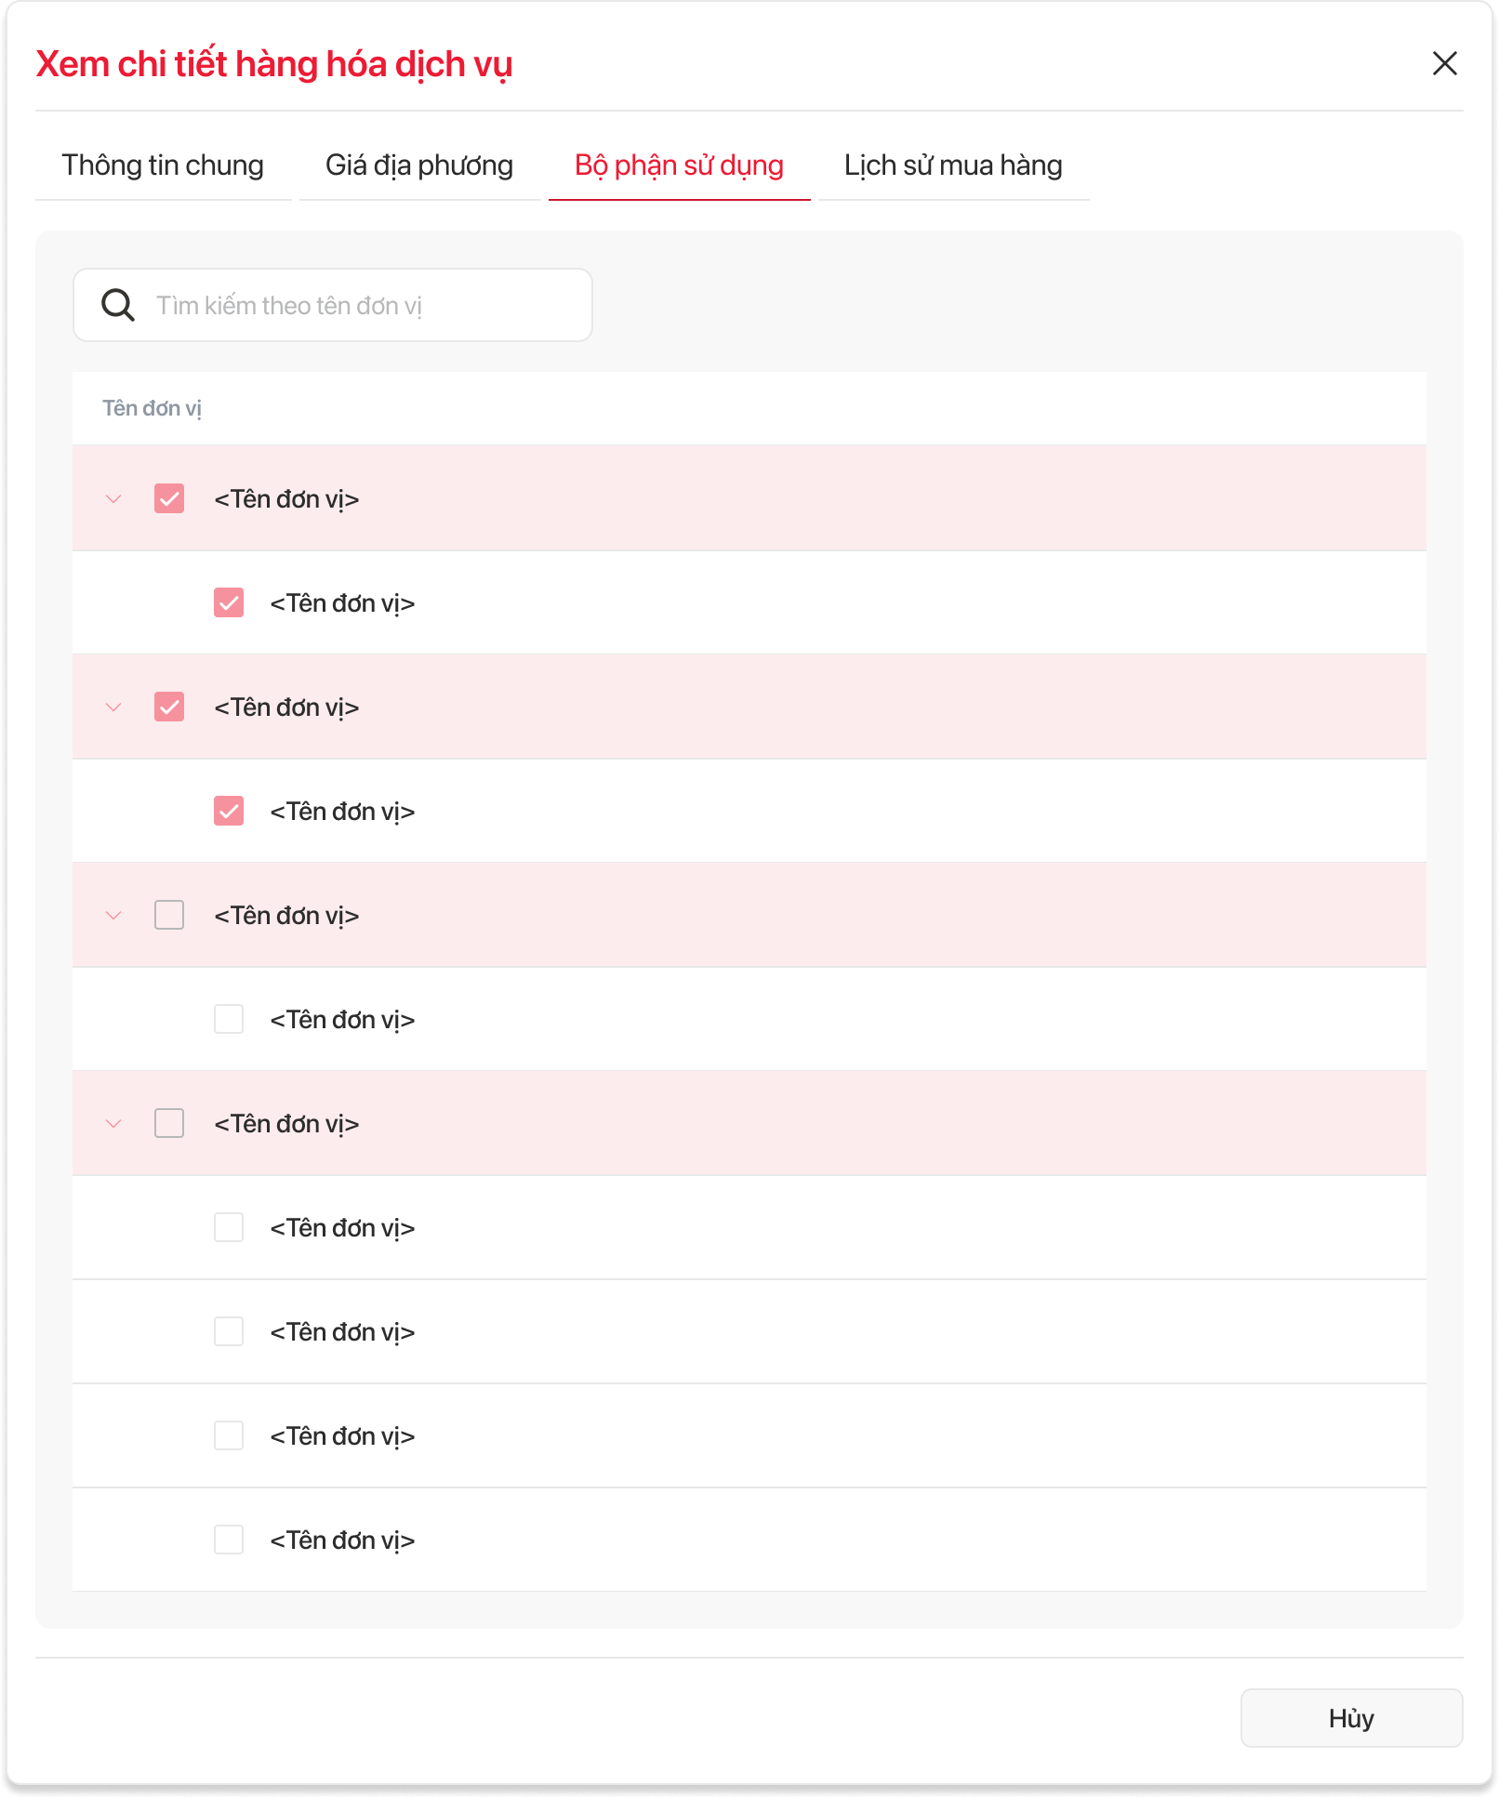Switch to the Thông tin chung tab

pyautogui.click(x=163, y=165)
